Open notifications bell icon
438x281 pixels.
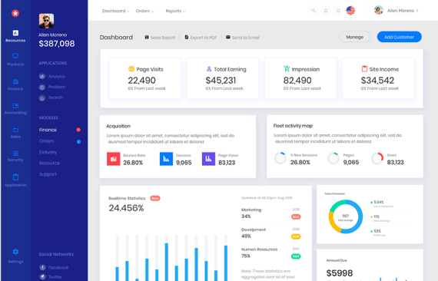pos(326,11)
